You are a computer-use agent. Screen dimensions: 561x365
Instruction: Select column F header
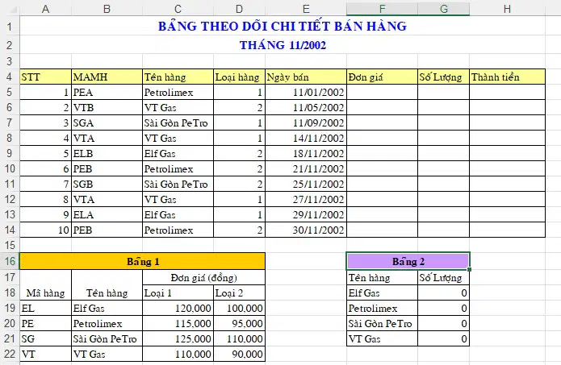[382, 9]
